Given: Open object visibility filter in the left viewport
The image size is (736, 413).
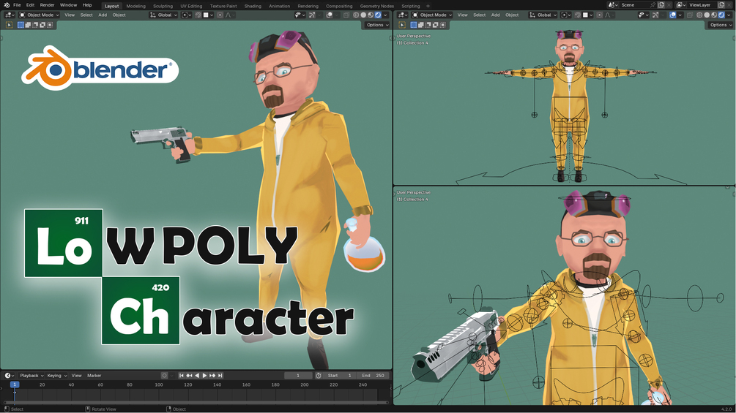Looking at the screenshot, I should pos(300,15).
